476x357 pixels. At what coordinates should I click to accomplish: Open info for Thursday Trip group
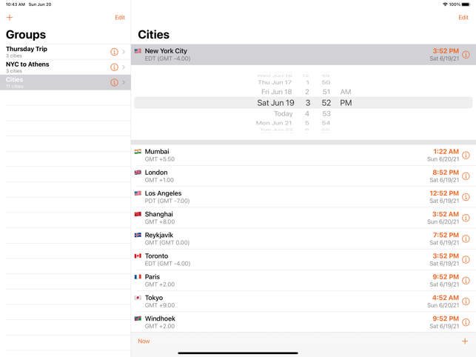pyautogui.click(x=114, y=52)
